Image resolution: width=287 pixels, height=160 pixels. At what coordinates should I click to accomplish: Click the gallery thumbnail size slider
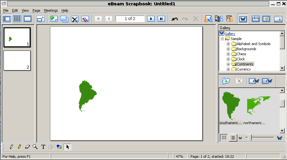click(x=250, y=138)
